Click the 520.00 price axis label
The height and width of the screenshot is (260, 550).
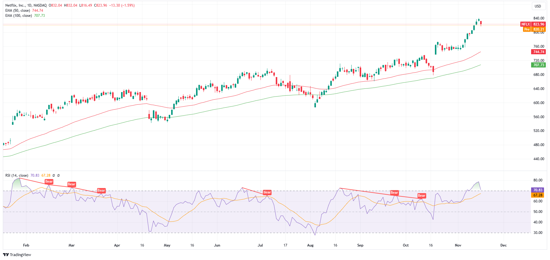(x=539, y=131)
